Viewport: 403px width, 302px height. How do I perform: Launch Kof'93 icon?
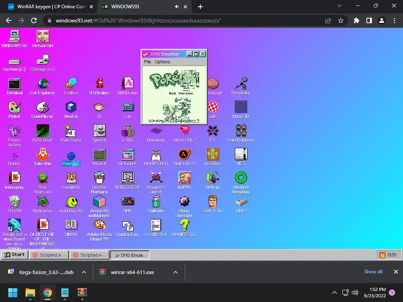tap(184, 181)
